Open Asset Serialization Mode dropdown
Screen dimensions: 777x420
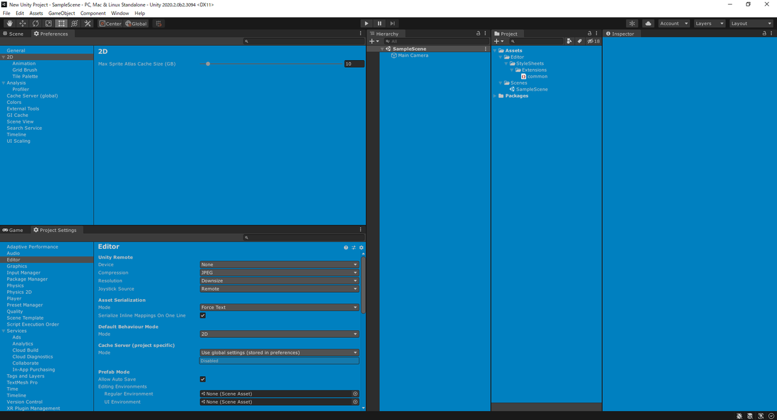279,308
